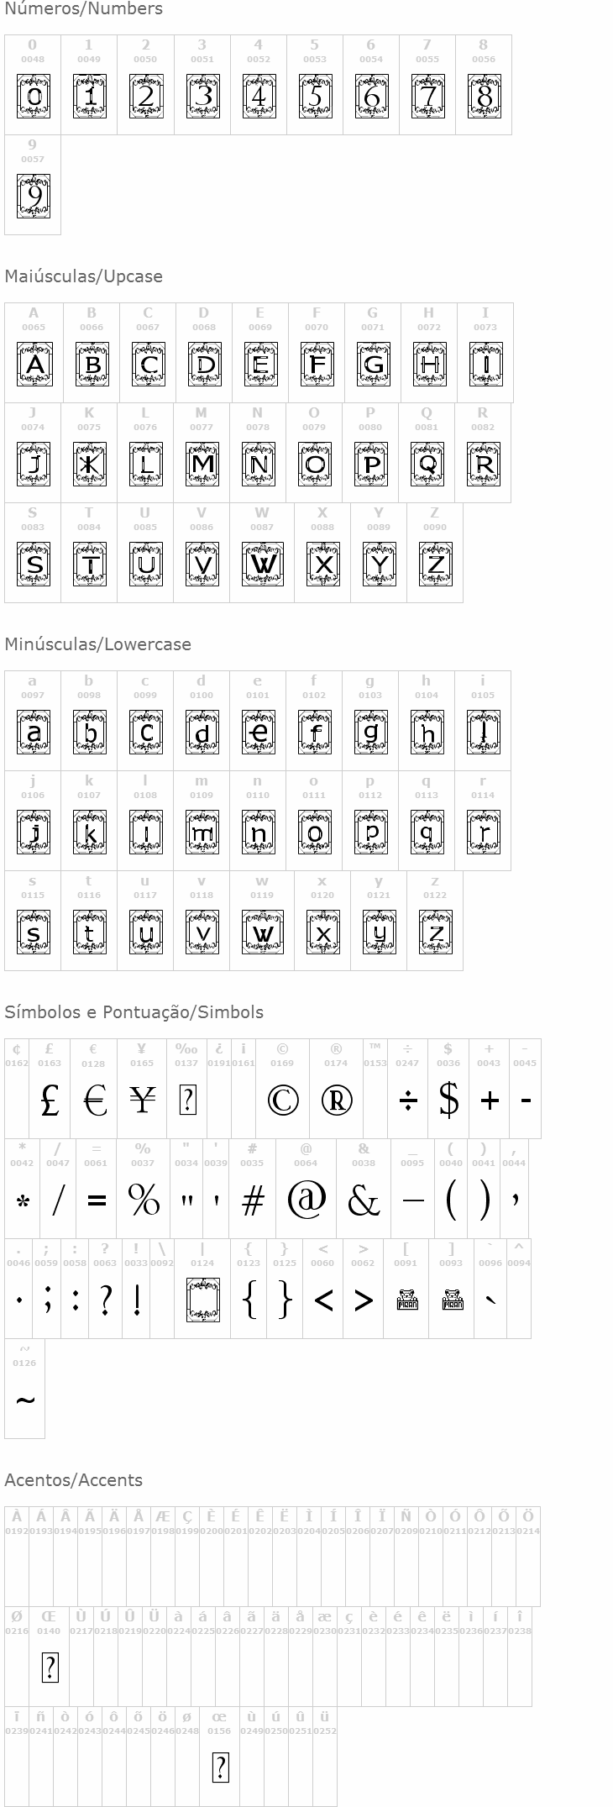
Task: Select the framed digit 7 glyph
Action: click(428, 96)
